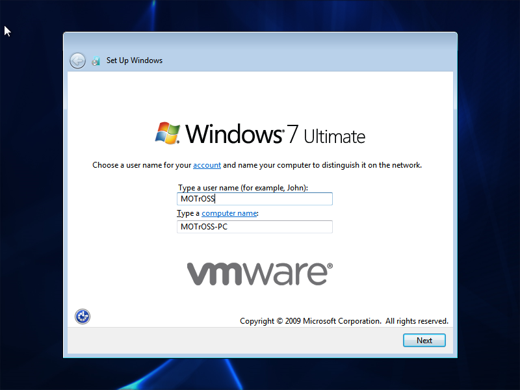Image resolution: width=520 pixels, height=390 pixels.
Task: Open the account help link
Action: pyautogui.click(x=207, y=165)
